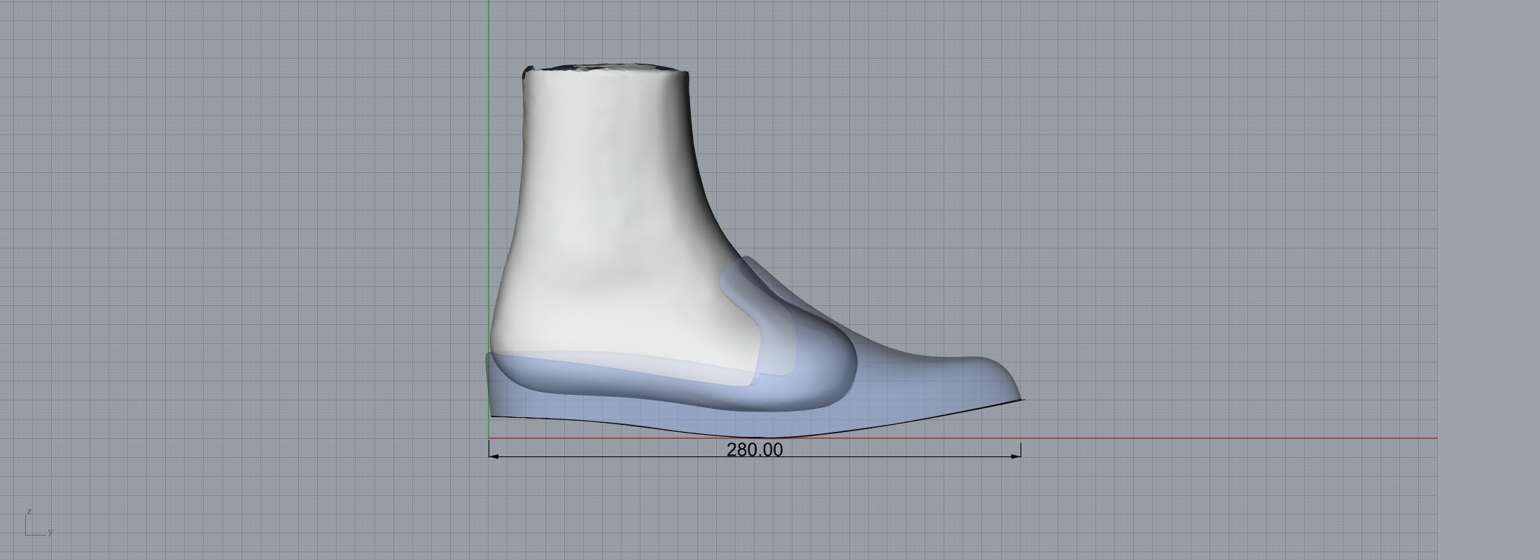
Task: Click the dimension's right arrowhead
Action: (x=1016, y=456)
